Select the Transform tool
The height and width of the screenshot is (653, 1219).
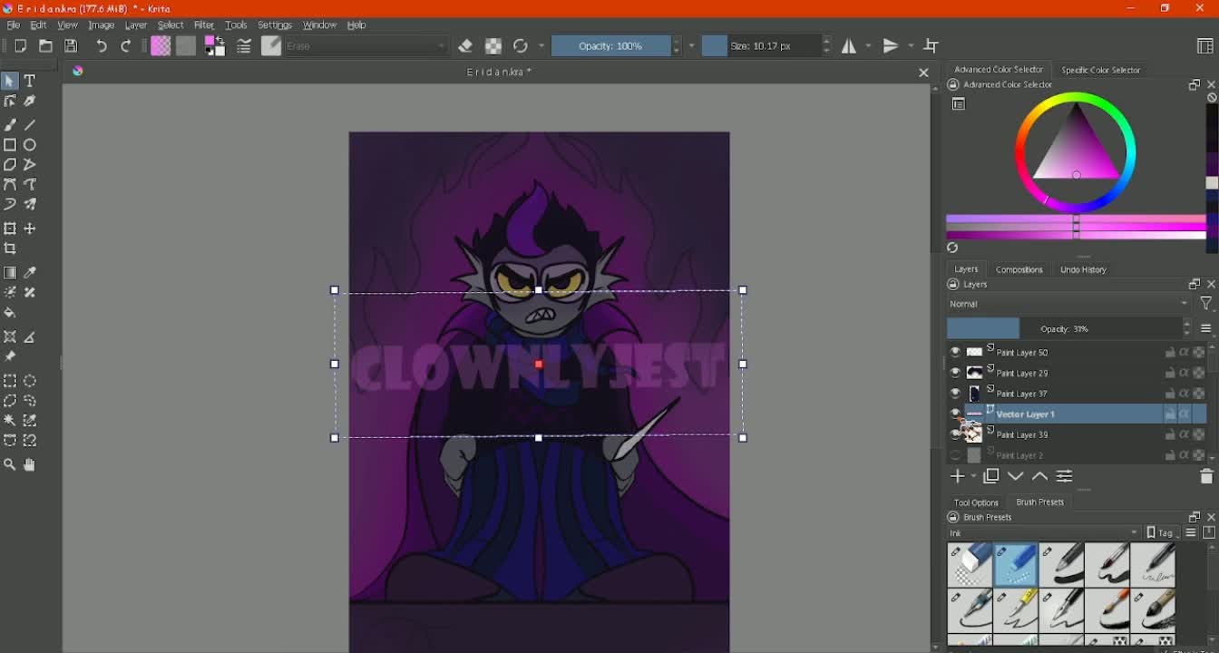(x=10, y=229)
